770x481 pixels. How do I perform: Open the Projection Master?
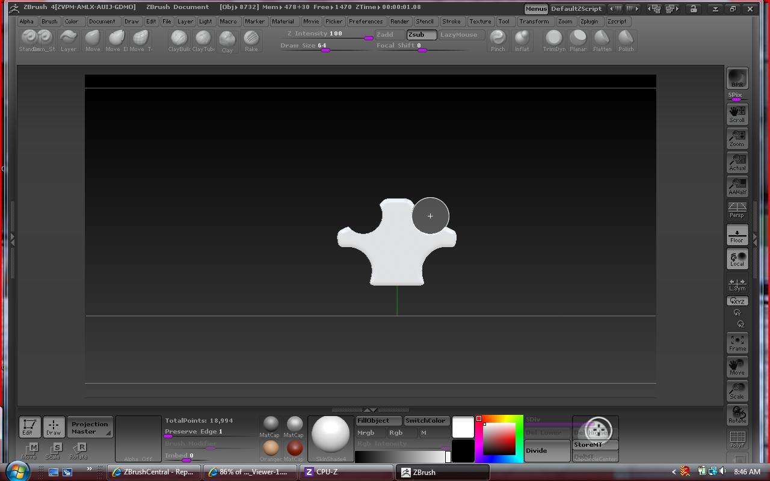[x=90, y=427]
